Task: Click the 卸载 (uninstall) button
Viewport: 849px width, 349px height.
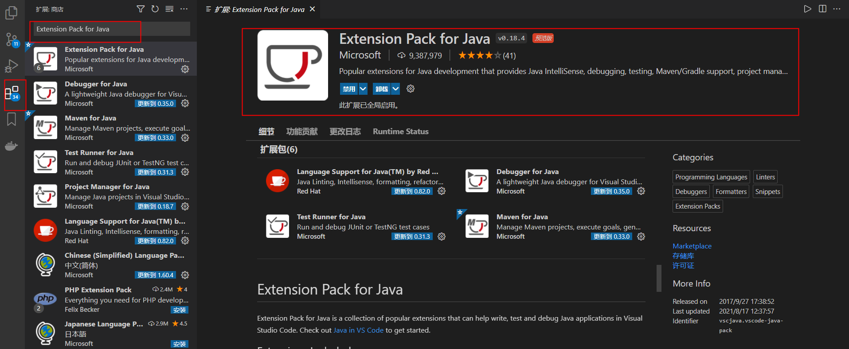Action: [382, 89]
